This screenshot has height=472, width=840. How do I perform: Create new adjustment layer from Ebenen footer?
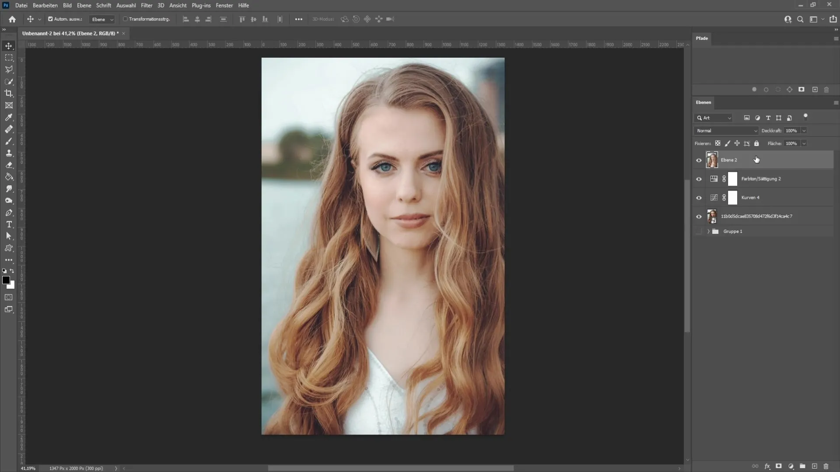[791, 466]
